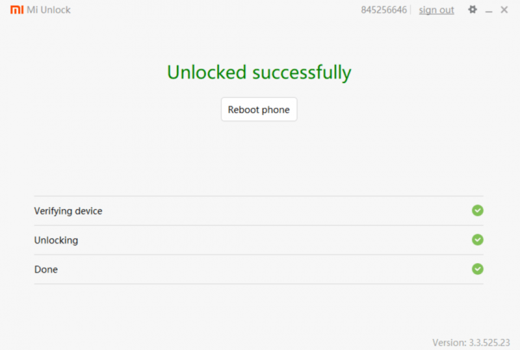Click the Unlocking step green checkmark
The height and width of the screenshot is (350, 520).
tap(478, 240)
